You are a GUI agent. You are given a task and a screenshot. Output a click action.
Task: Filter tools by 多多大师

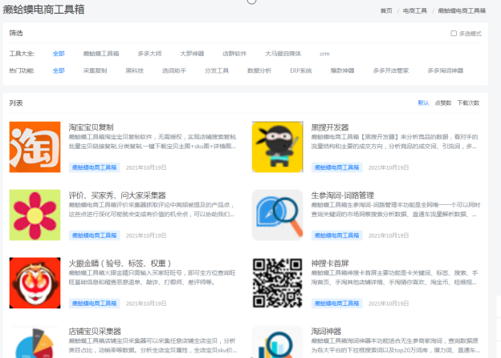click(x=149, y=54)
